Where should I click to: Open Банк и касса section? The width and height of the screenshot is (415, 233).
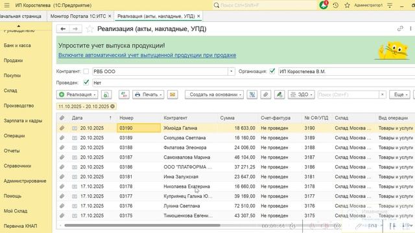[18, 45]
